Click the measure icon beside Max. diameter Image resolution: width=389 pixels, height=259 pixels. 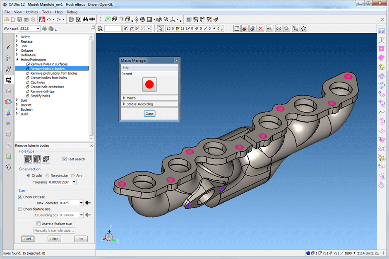(88, 203)
